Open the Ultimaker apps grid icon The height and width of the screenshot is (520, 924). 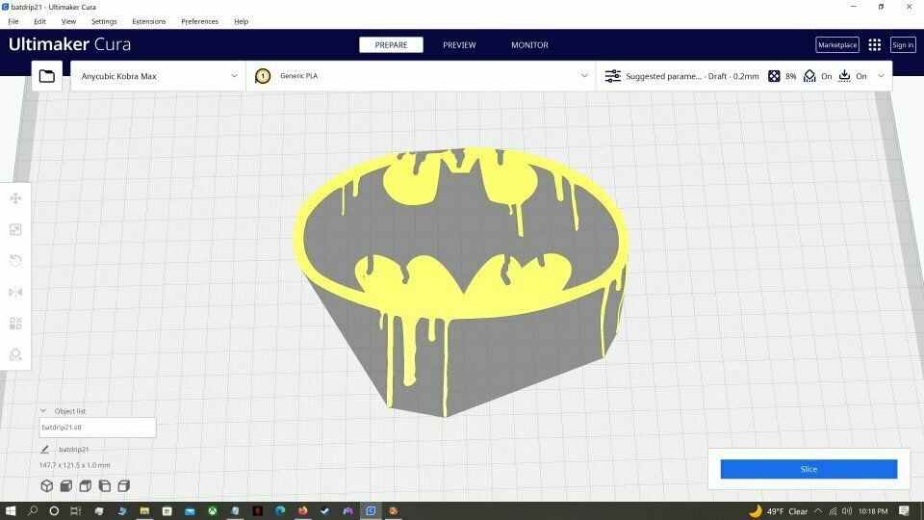coord(875,45)
